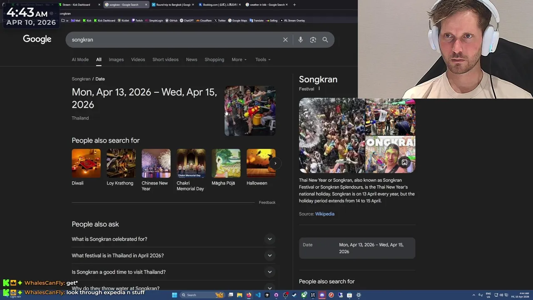Click the magnifier search button
The image size is (533, 300).
pos(325,40)
